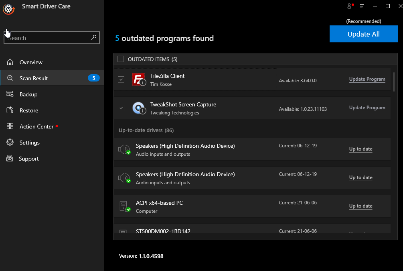Click the Overview home icon
The image size is (403, 271).
pos(10,62)
